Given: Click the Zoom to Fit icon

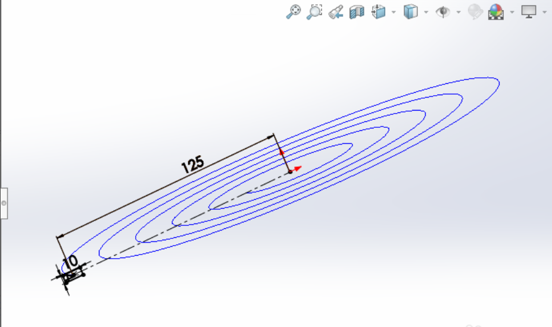Looking at the screenshot, I should [x=293, y=12].
